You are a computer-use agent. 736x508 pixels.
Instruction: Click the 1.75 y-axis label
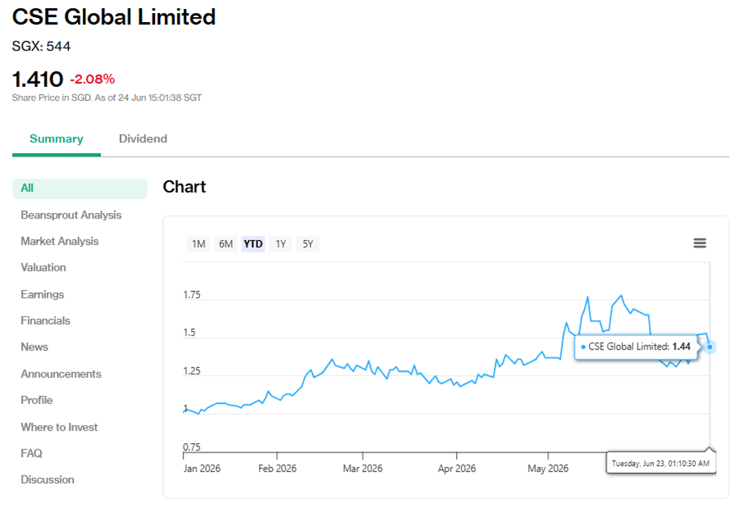(192, 295)
